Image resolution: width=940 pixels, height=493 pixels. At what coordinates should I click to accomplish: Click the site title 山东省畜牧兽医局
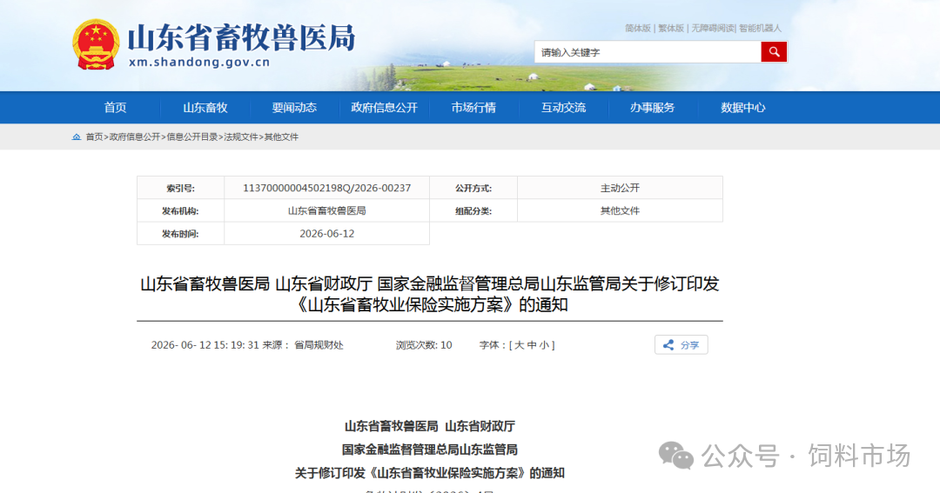pyautogui.click(x=242, y=37)
